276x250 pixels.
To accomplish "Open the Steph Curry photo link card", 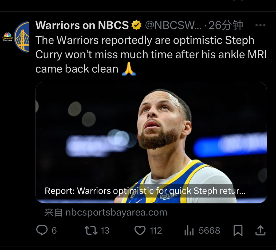I will 151,134.
